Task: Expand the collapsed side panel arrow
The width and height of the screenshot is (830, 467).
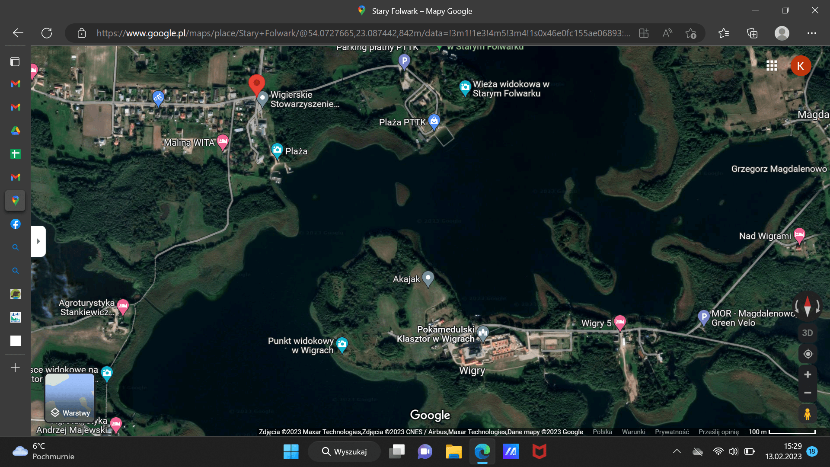Action: [38, 241]
